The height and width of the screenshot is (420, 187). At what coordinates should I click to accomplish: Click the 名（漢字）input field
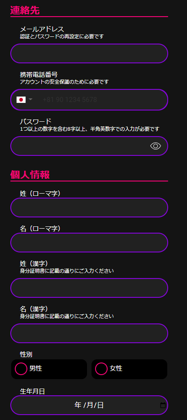[89, 333]
